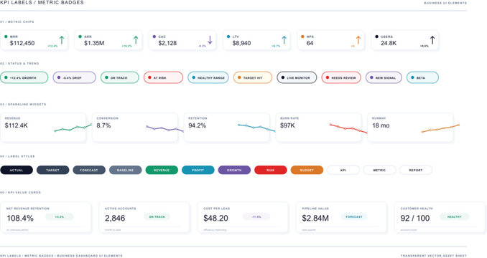This screenshot has height=258, width=487.
Task: Select the LIVE MONITOR badge
Action: (297, 77)
